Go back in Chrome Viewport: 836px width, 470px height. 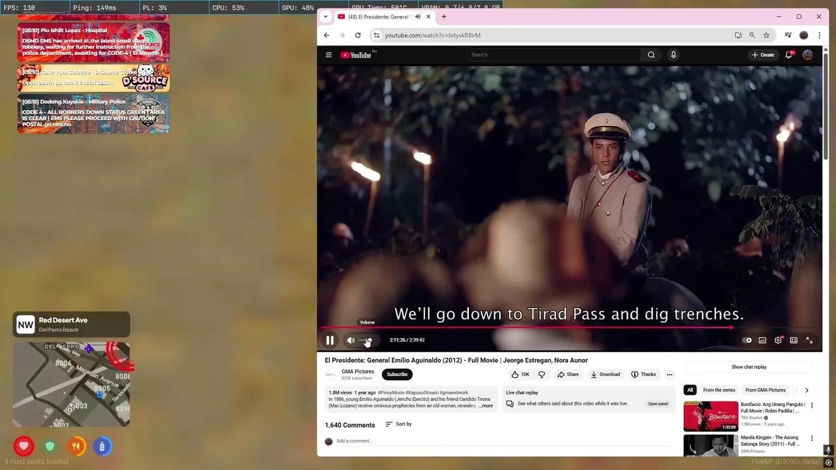327,35
